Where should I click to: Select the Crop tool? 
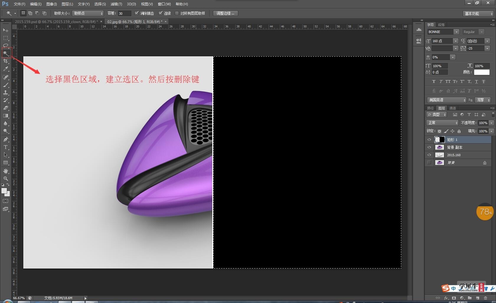pyautogui.click(x=6, y=61)
